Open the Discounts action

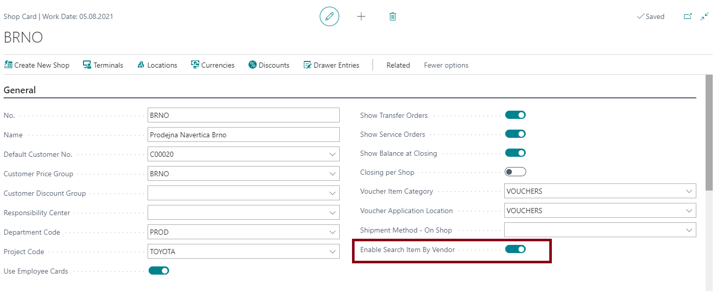269,65
